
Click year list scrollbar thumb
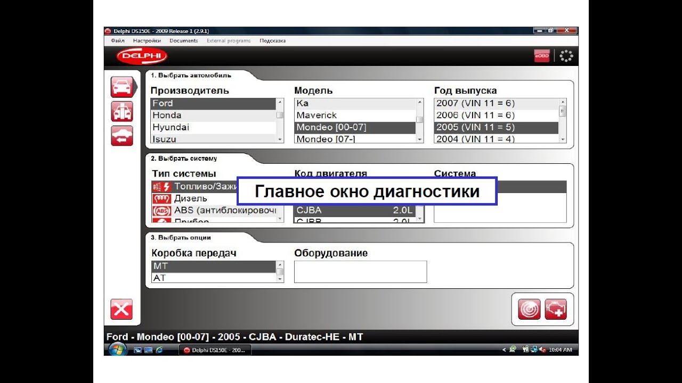pyautogui.click(x=563, y=111)
